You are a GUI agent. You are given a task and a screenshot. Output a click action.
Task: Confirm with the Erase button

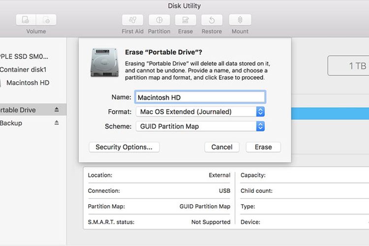point(263,147)
